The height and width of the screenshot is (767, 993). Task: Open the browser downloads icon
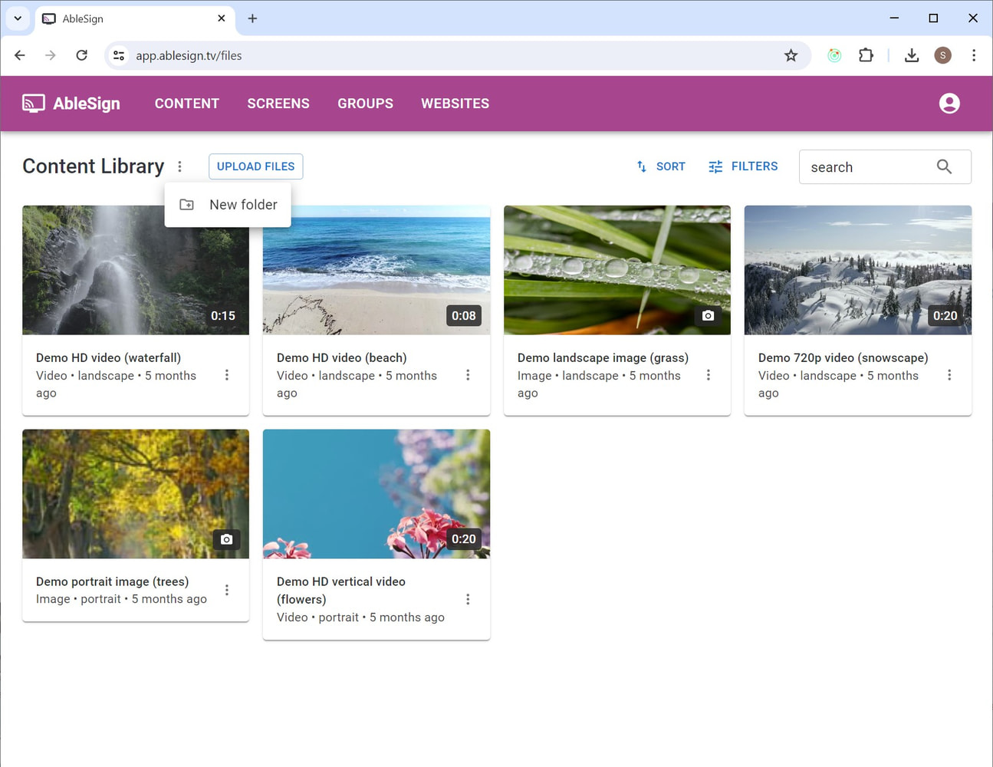click(911, 55)
